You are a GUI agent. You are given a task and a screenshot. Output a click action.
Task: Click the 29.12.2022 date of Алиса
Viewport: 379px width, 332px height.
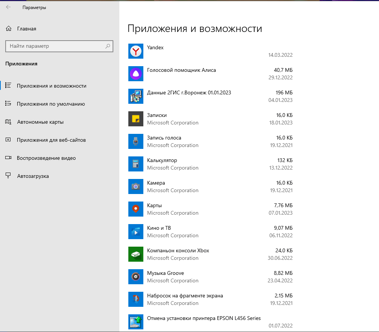(x=280, y=77)
